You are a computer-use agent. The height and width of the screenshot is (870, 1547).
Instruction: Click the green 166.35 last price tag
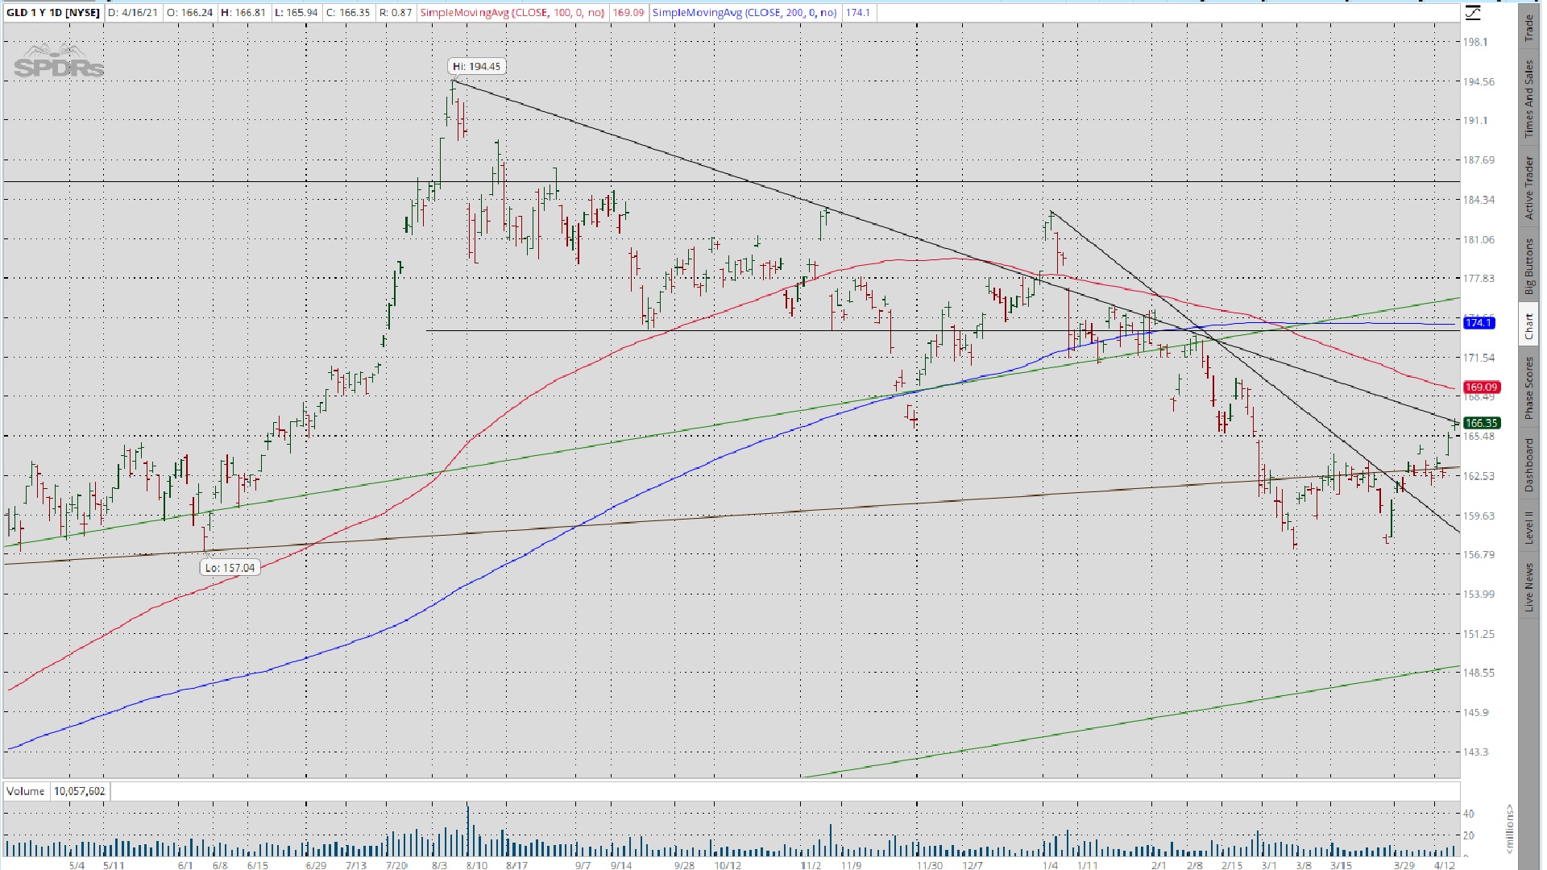click(x=1481, y=423)
